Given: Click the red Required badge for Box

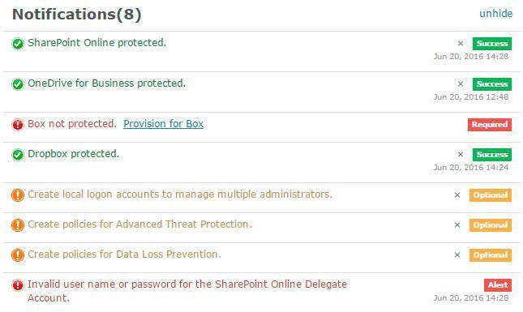Looking at the screenshot, I should [x=489, y=125].
